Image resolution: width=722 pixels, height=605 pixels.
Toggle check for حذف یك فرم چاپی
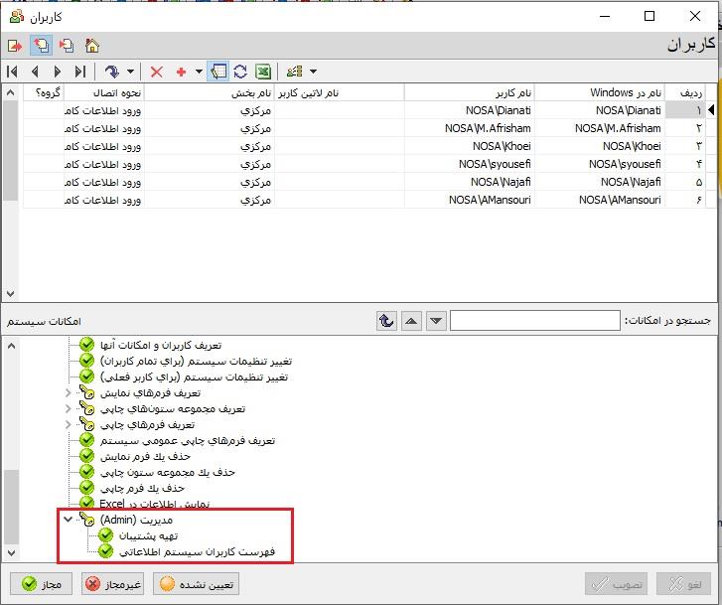pyautogui.click(x=86, y=488)
